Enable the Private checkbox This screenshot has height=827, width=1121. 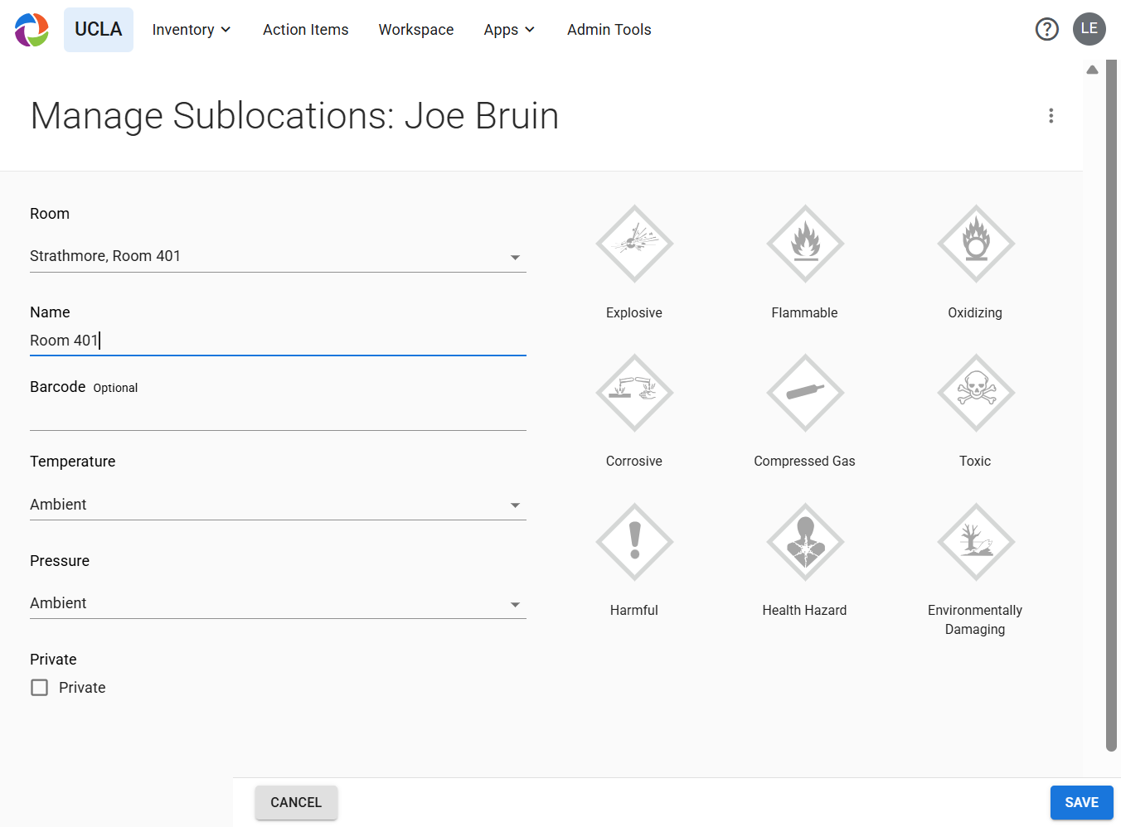pyautogui.click(x=39, y=688)
